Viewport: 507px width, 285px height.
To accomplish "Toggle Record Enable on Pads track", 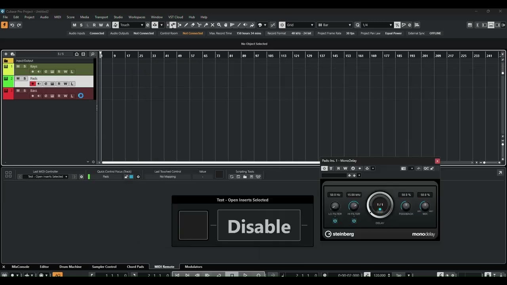I will (32, 84).
